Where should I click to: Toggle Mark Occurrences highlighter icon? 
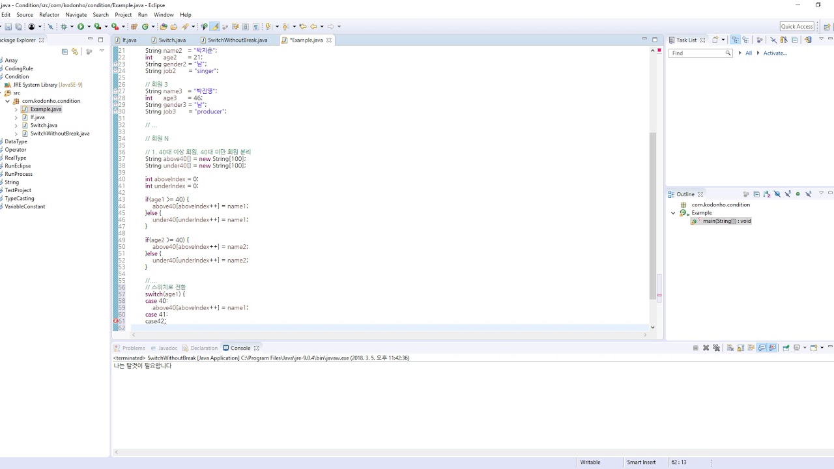pyautogui.click(x=214, y=27)
